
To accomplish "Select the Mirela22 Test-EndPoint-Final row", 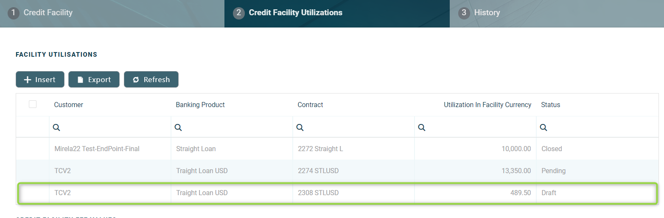I will pos(97,149).
